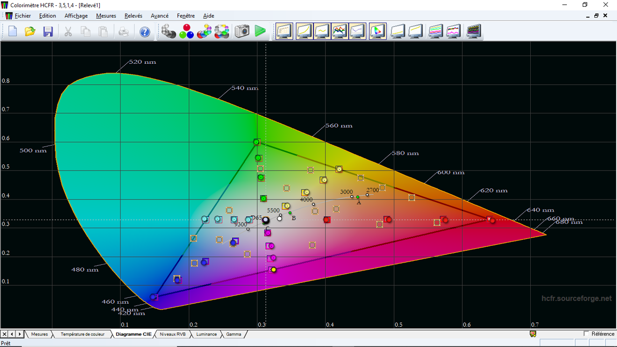Click the Paste clipboard icon

pos(103,32)
